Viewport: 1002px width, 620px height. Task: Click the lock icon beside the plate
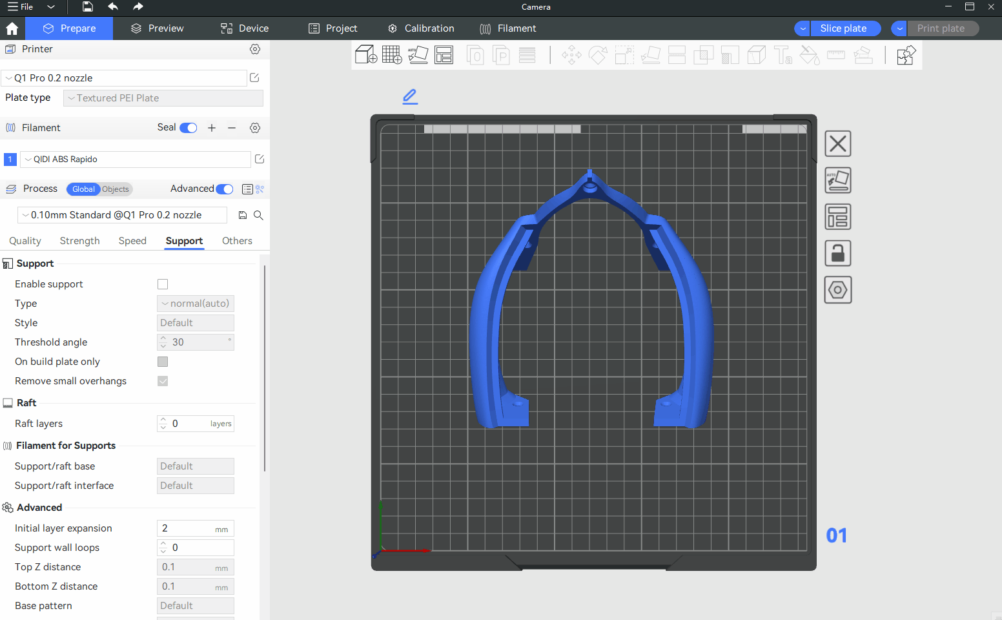[x=838, y=253]
